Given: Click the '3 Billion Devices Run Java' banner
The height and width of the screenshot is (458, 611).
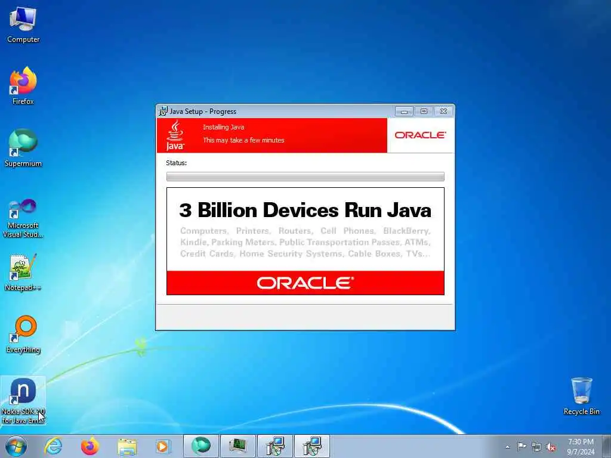Looking at the screenshot, I should click(305, 241).
